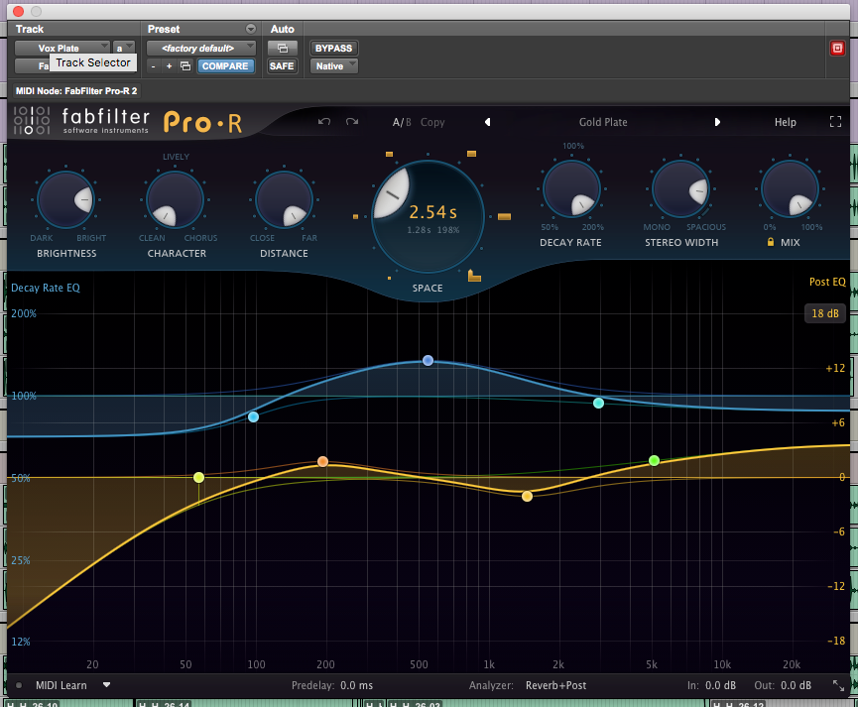Select the yellow-green Post EQ low cut node

tap(198, 478)
